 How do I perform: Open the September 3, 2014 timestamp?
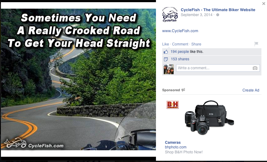pyautogui.click(x=197, y=15)
